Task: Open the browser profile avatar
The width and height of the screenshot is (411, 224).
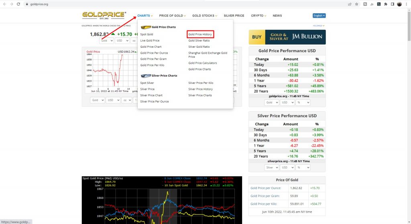Action: click(399, 4)
